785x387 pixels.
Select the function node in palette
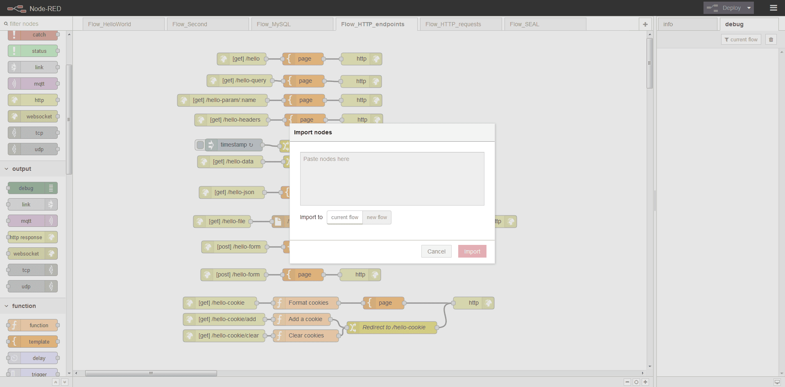(x=33, y=325)
